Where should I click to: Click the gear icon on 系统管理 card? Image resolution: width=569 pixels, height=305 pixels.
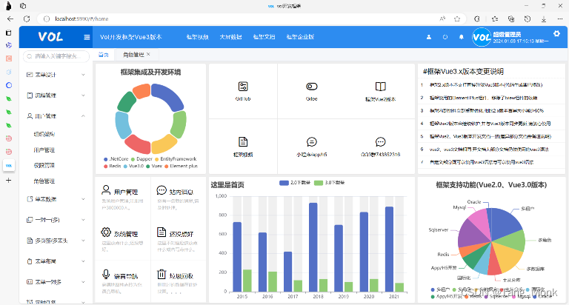tap(106, 232)
